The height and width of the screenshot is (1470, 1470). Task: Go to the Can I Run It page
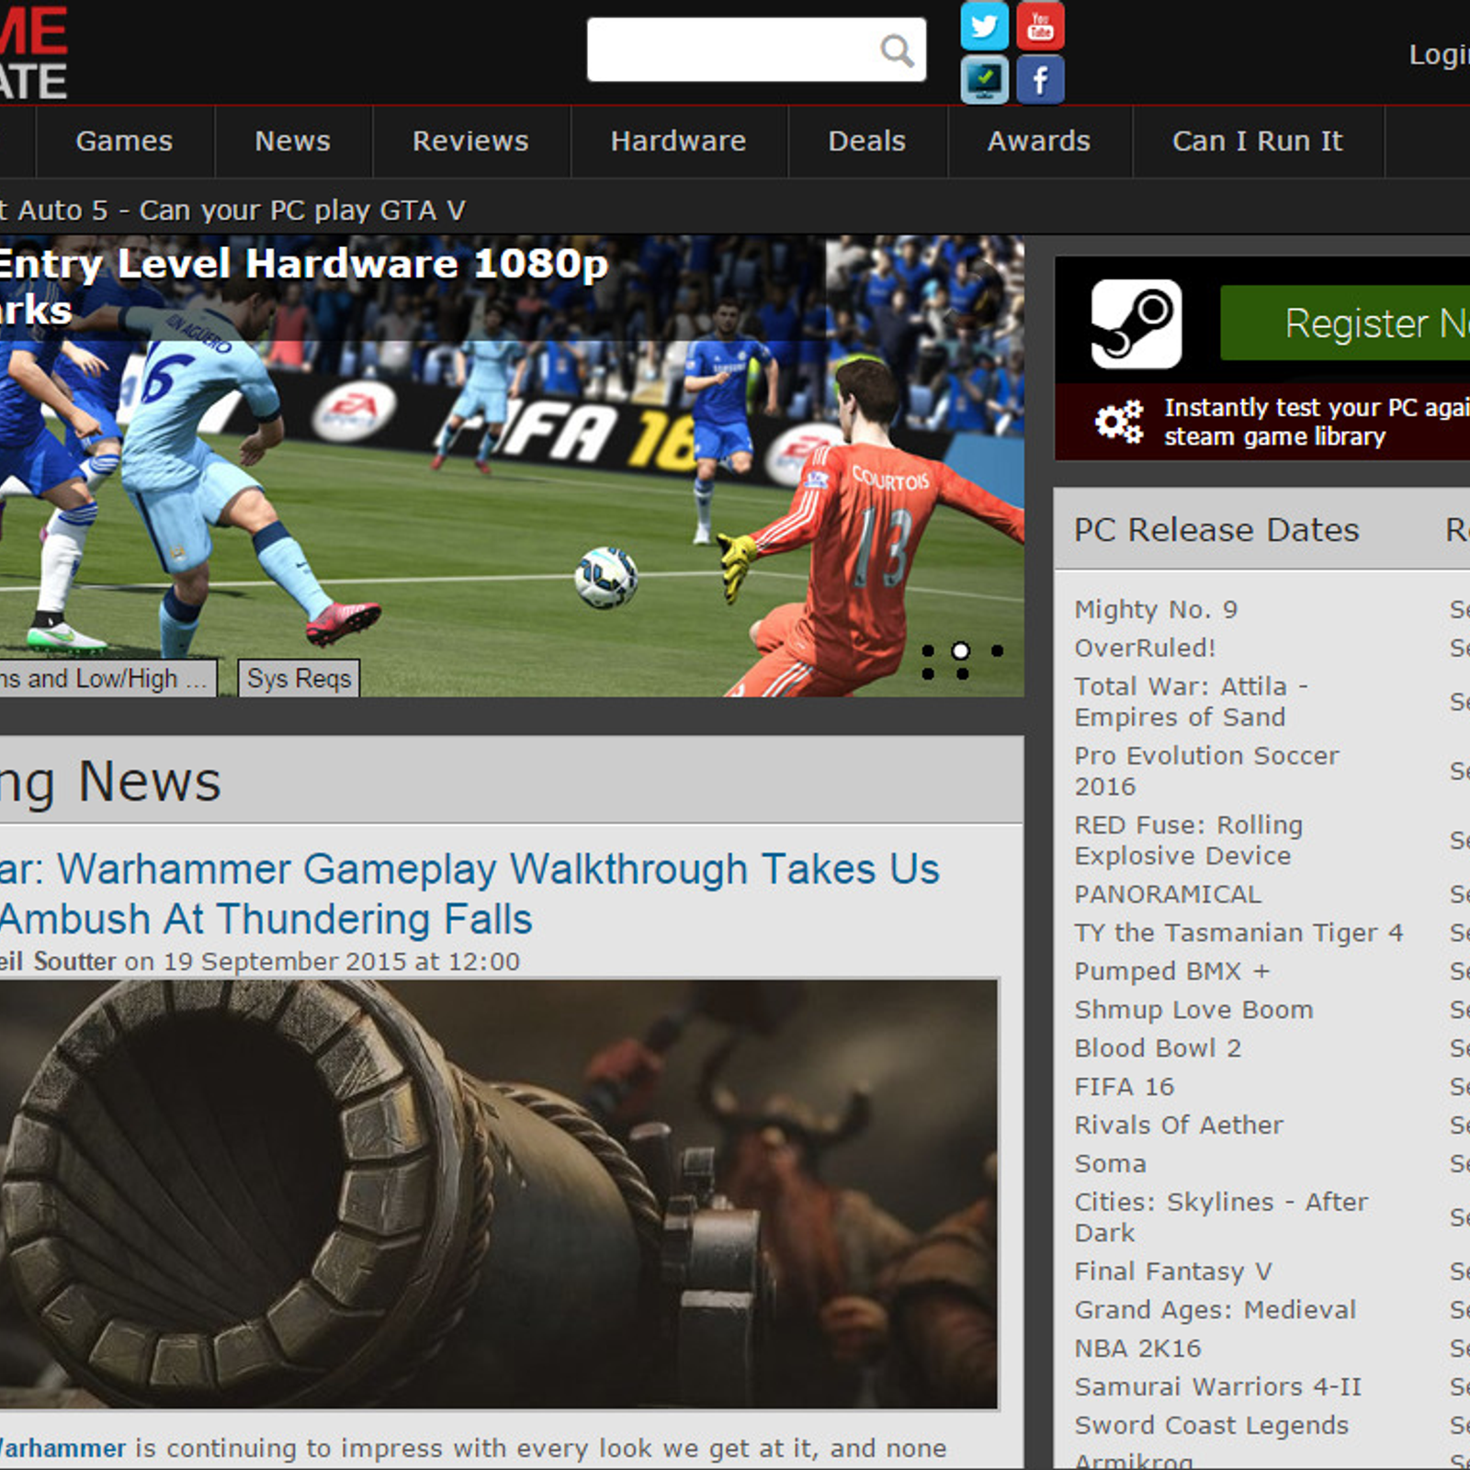click(1257, 141)
